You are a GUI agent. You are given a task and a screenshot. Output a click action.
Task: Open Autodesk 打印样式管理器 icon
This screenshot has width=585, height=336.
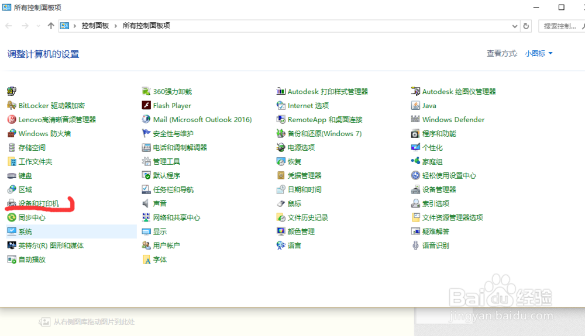[281, 91]
